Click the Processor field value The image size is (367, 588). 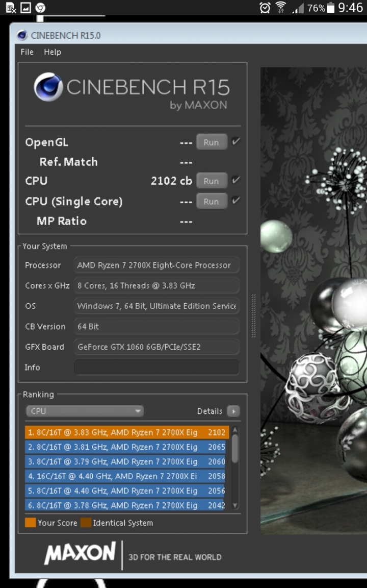pos(156,265)
